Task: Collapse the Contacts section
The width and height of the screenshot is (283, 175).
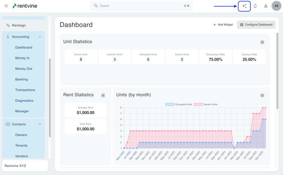Action: [40, 124]
